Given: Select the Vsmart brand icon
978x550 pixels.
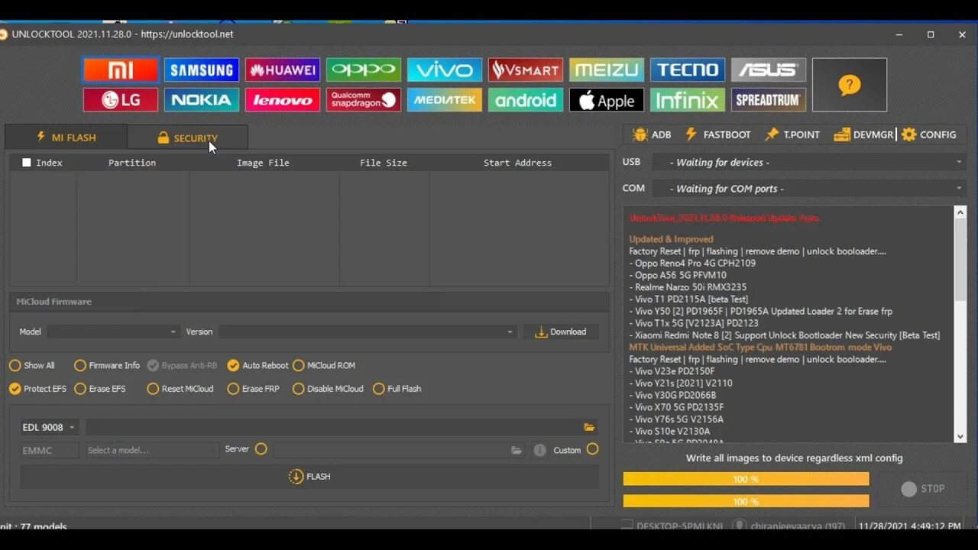Looking at the screenshot, I should [526, 70].
